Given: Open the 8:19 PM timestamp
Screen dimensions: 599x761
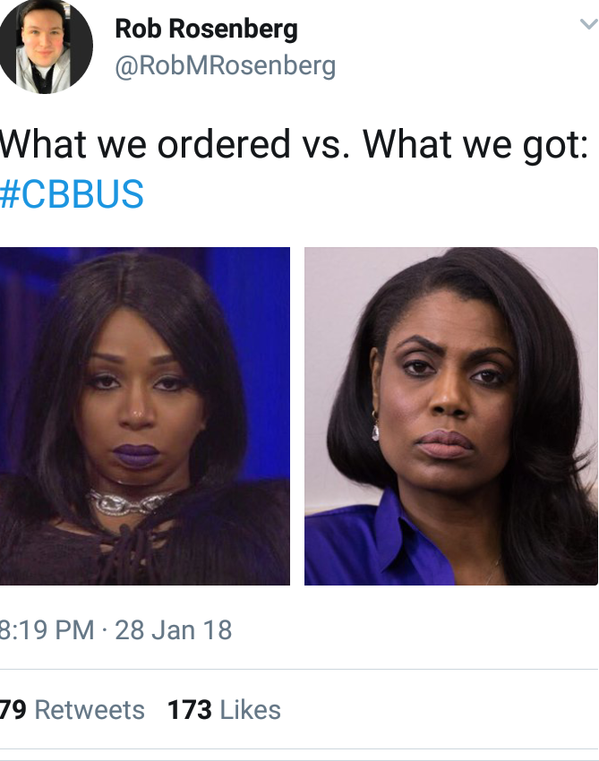Looking at the screenshot, I should tap(47, 629).
